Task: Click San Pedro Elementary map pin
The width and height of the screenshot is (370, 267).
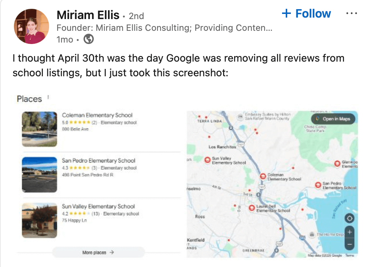Action: [x=318, y=185]
